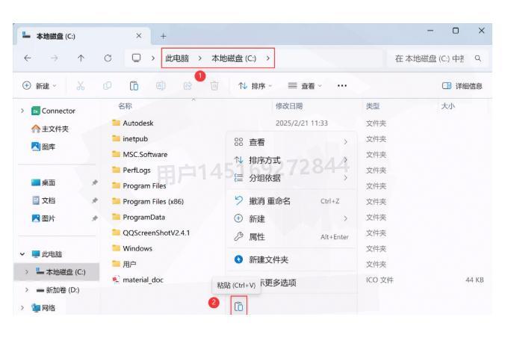Select the 用户 folder
Screen dimensions: 505x338
point(124,264)
